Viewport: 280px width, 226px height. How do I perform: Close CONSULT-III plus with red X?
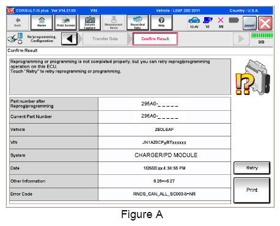265,23
